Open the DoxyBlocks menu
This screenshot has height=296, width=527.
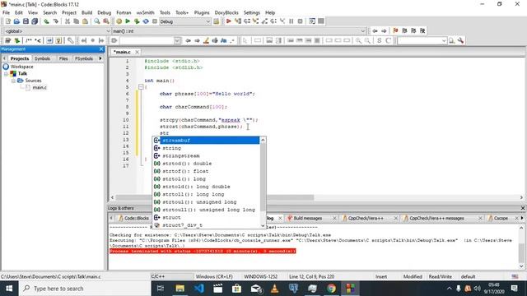[x=226, y=13]
